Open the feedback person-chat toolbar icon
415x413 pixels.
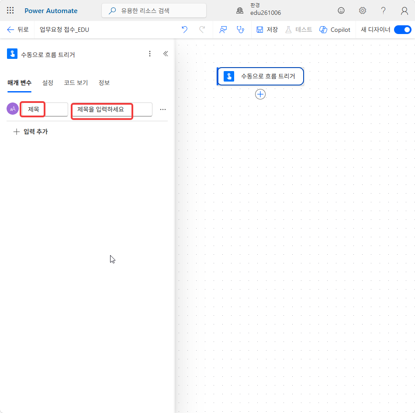coord(223,30)
